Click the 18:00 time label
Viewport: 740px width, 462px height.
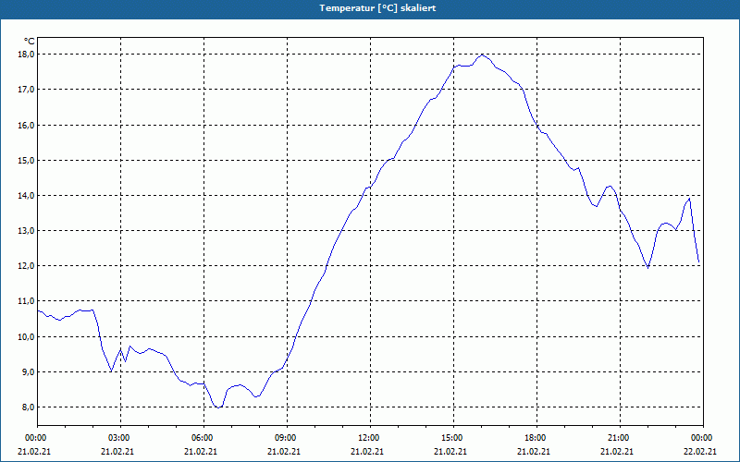tap(534, 438)
